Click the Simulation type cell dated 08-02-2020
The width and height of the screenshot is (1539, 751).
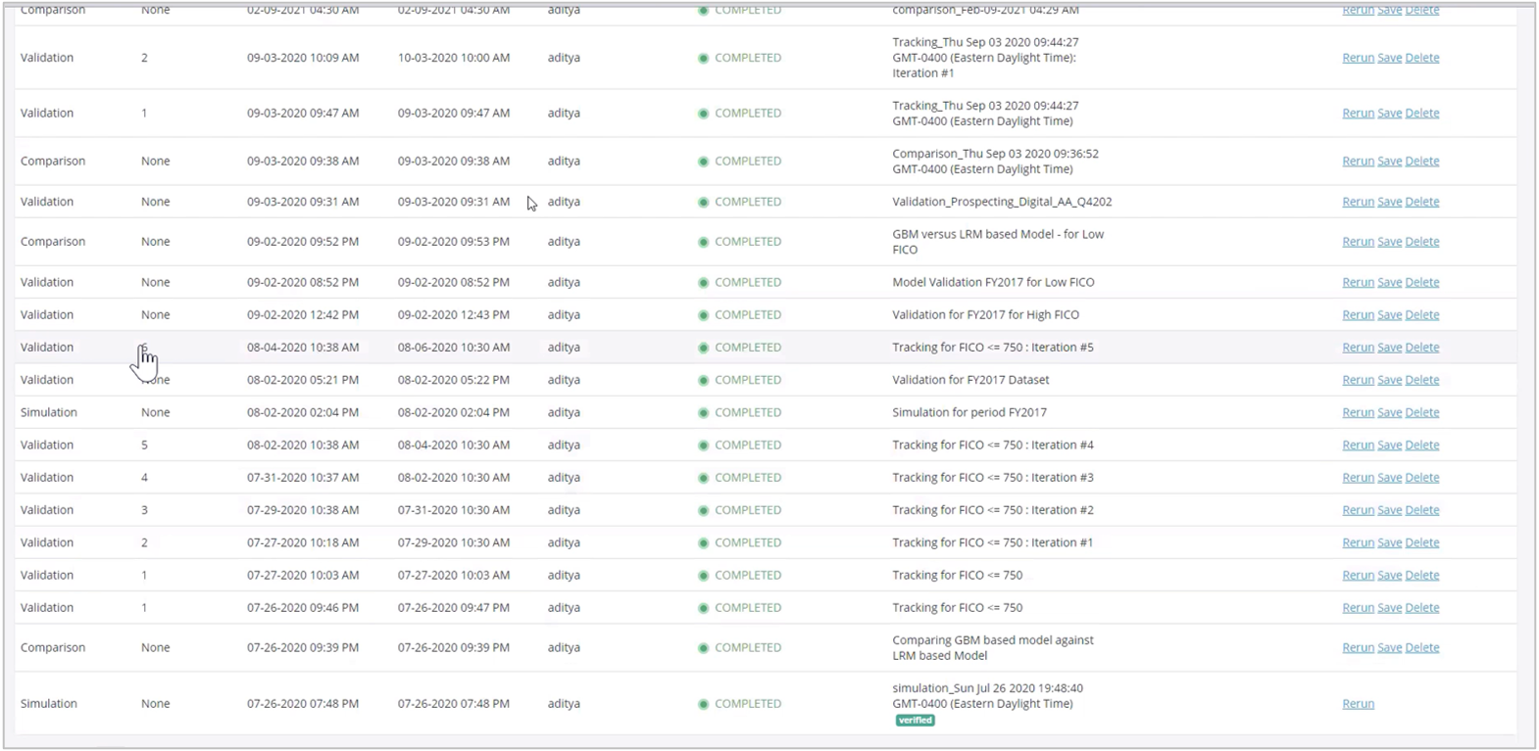pos(49,412)
